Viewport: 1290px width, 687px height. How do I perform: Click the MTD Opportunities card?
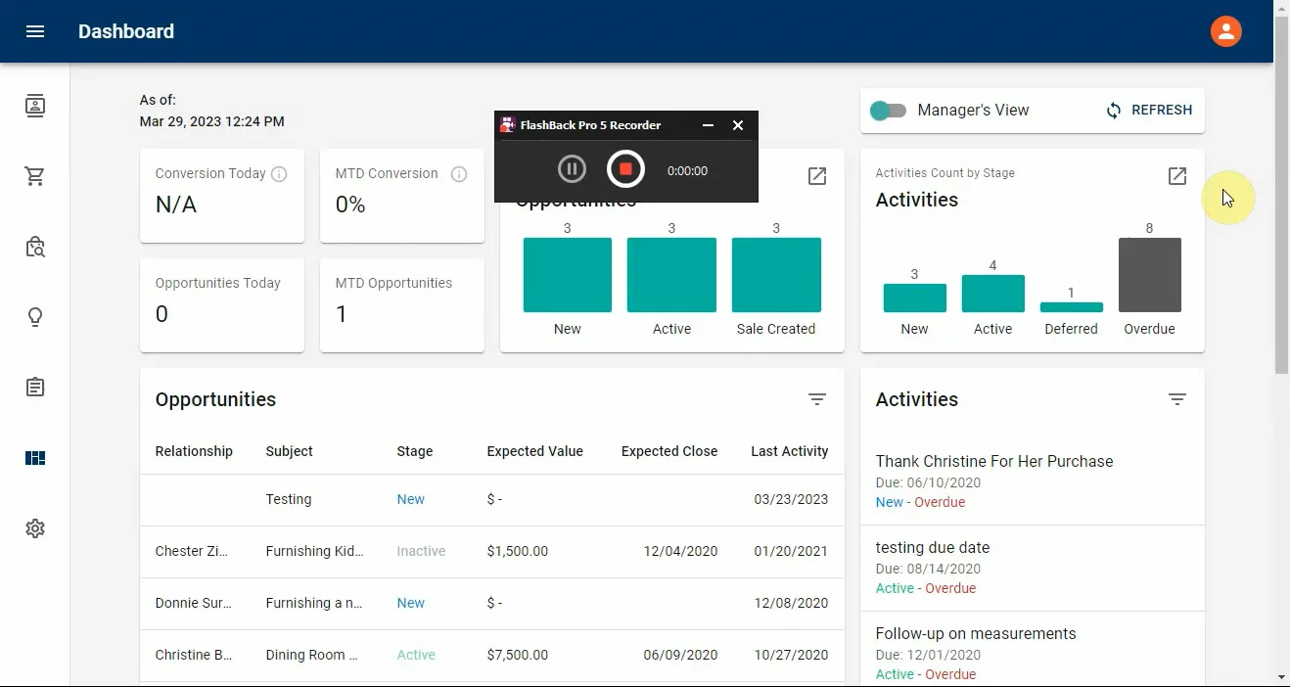402,305
